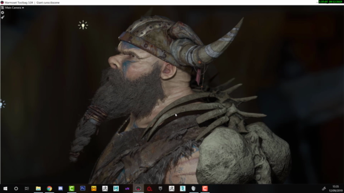Click the title text 'Giant curso.tbscene'
The image size is (344, 193).
[48, 3]
